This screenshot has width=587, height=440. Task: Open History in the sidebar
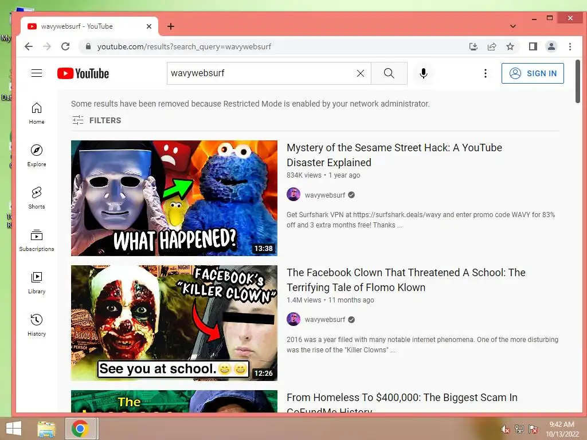click(37, 325)
